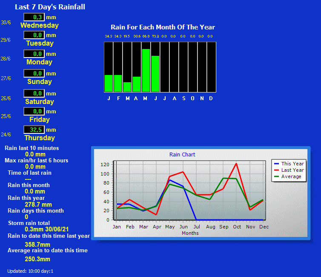Click the 86.8 value above the bar chart

pos(146,36)
